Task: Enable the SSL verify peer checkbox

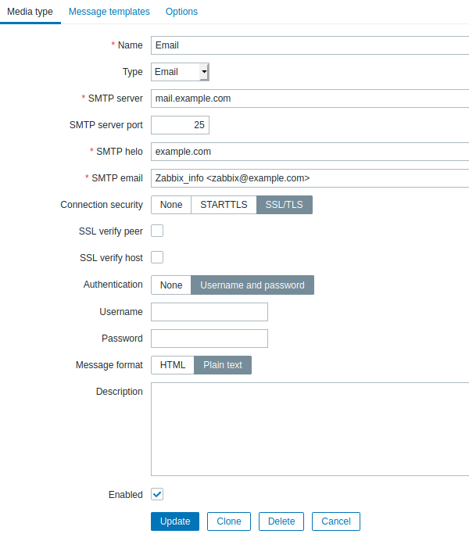Action: pos(157,231)
